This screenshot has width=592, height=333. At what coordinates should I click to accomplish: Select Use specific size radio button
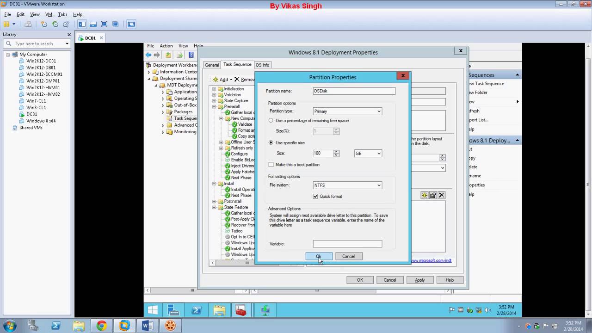tap(271, 143)
